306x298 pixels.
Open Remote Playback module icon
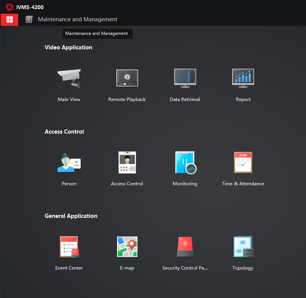click(127, 78)
